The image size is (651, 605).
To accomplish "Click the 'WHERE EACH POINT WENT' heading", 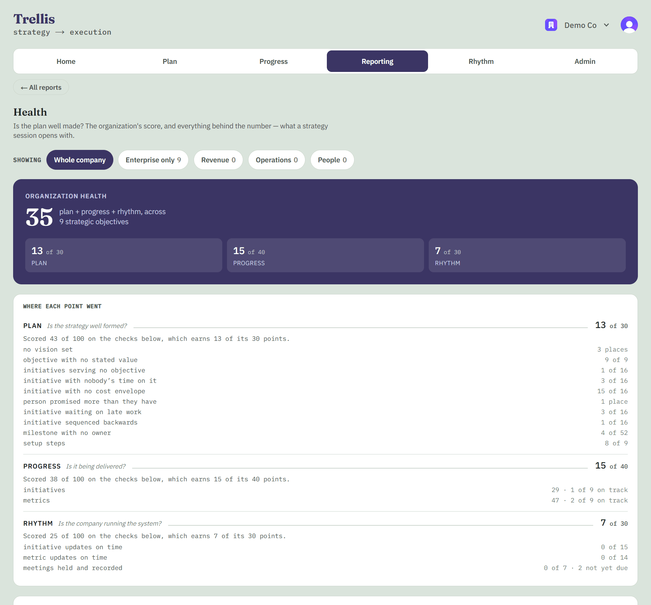I will (62, 306).
